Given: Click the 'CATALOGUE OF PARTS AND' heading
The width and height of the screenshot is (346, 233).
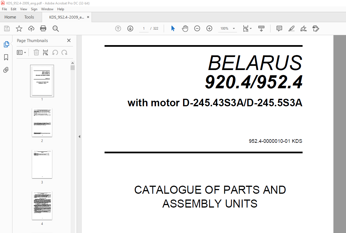Looking at the screenshot, I should tap(210, 190).
